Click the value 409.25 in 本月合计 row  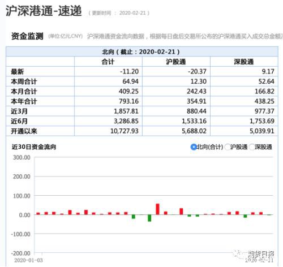pos(128,92)
